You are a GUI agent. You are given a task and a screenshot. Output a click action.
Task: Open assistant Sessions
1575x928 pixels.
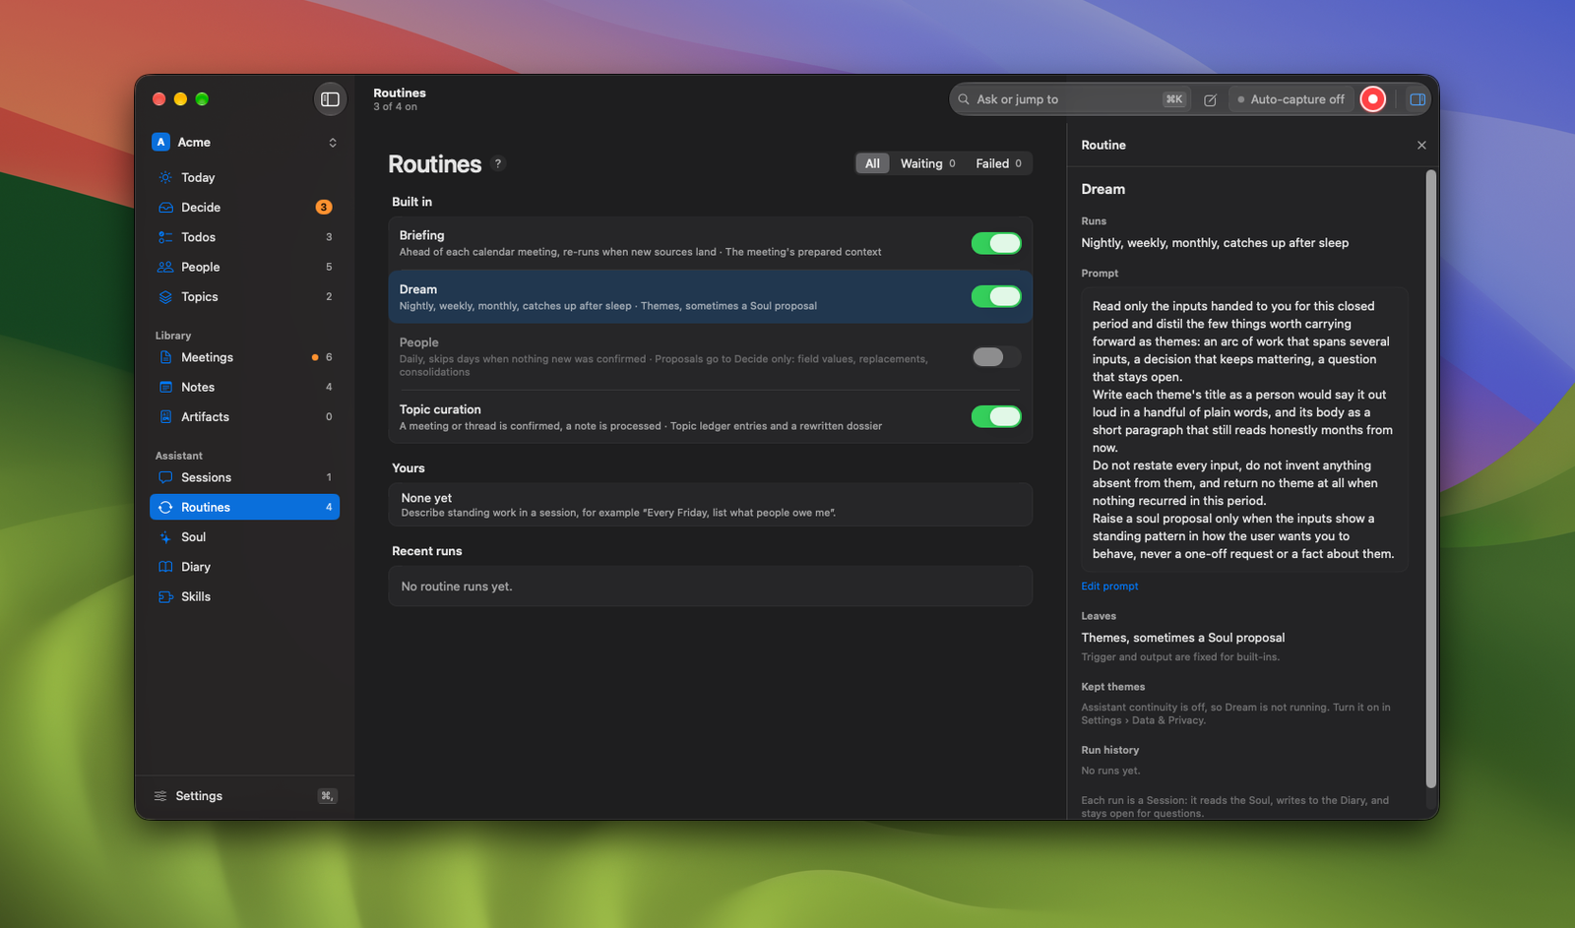tap(244, 477)
